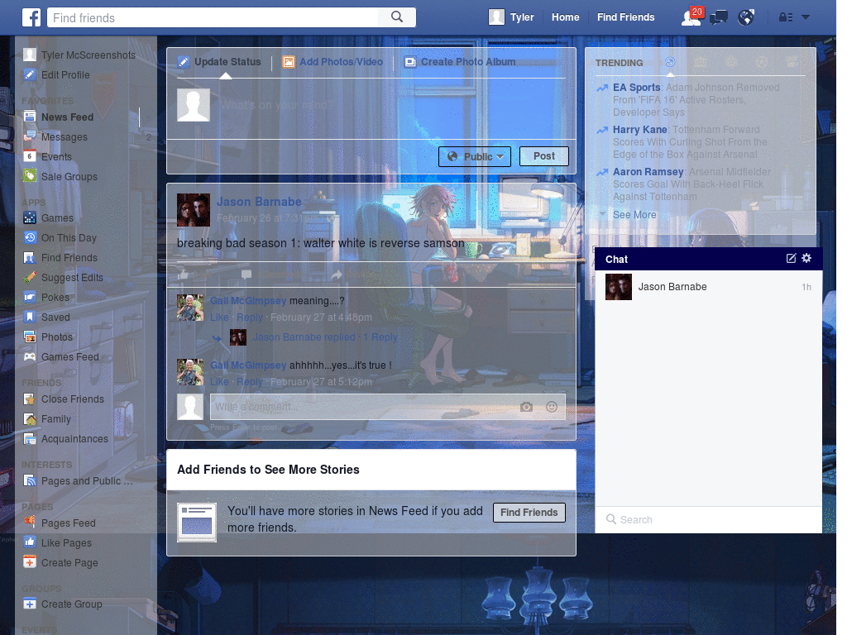Open privacy shortcuts lock icon

786,17
